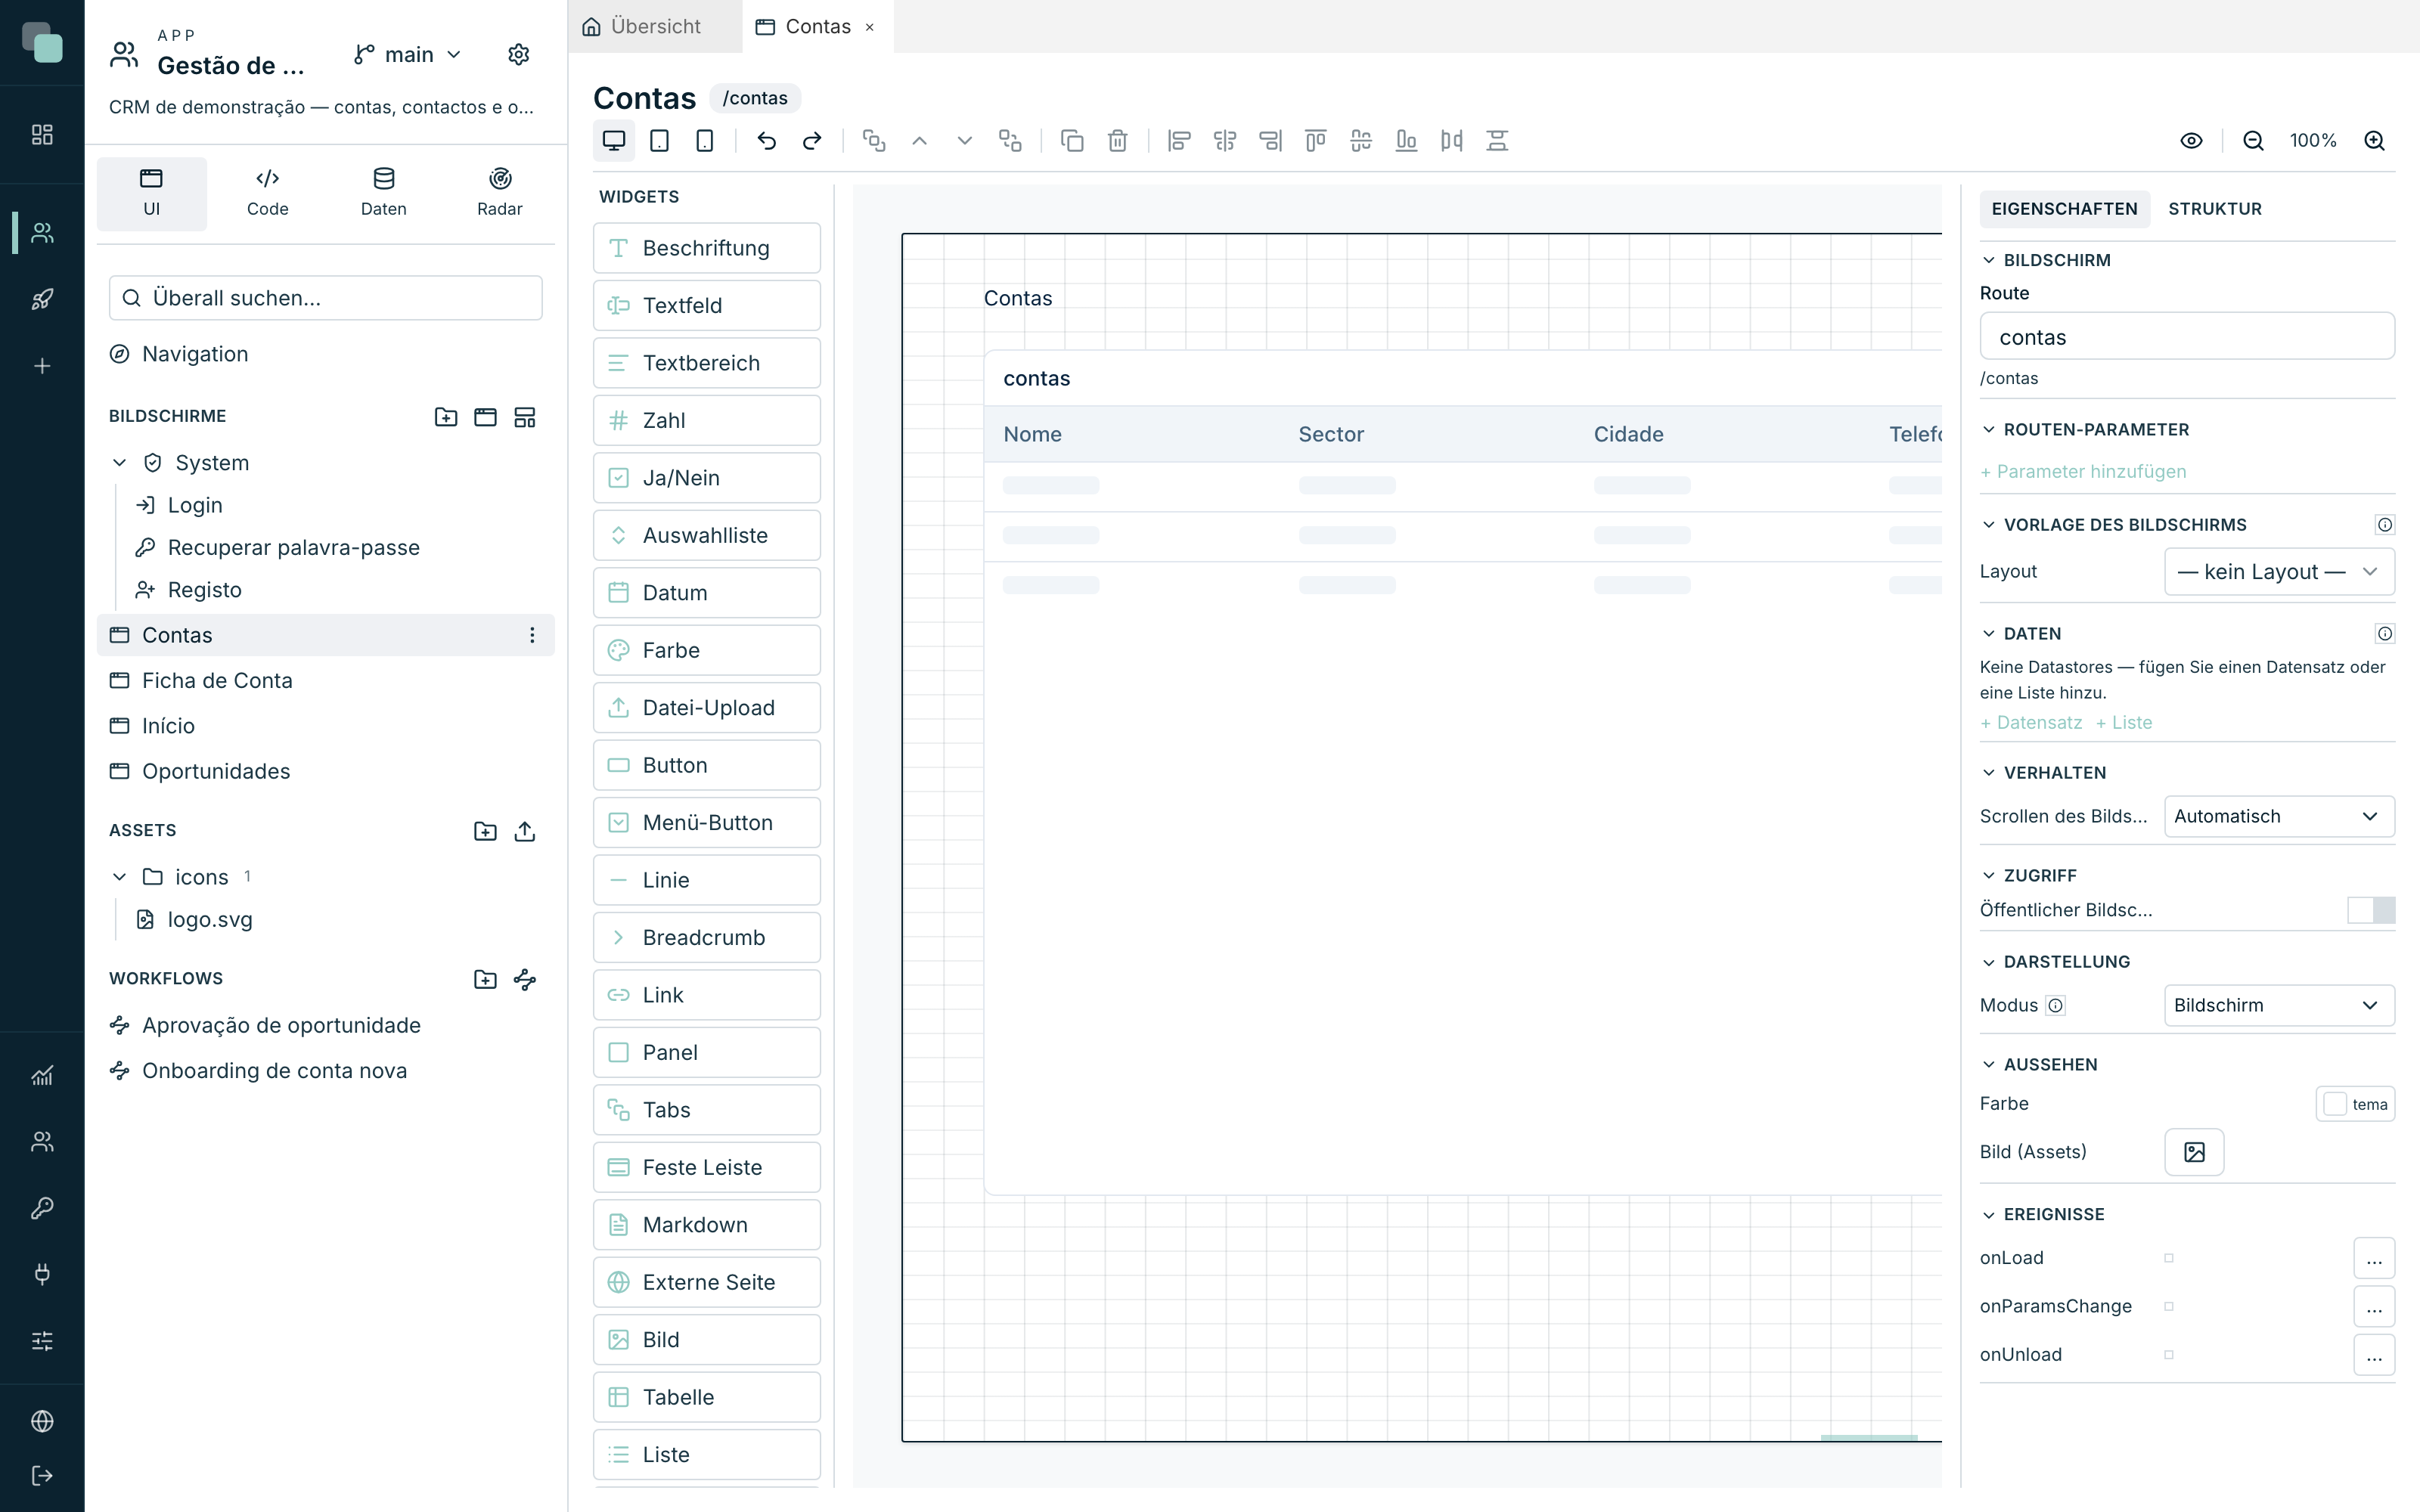Screen dimensions: 2420x1512
Task: Toggle Öffentlicher Bildschirm access switch
Action: [x=2371, y=910]
